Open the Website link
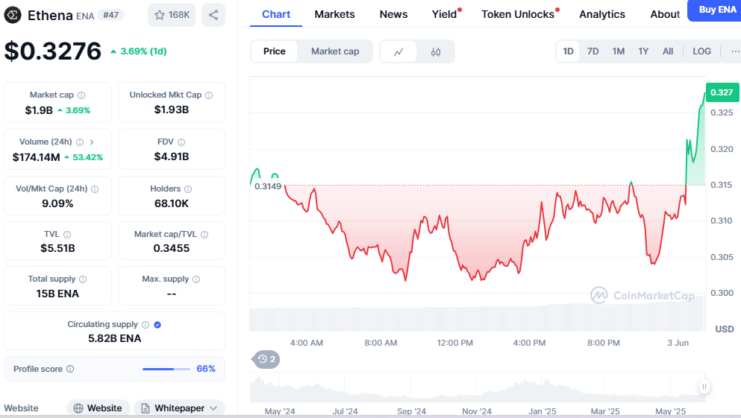 point(97,408)
